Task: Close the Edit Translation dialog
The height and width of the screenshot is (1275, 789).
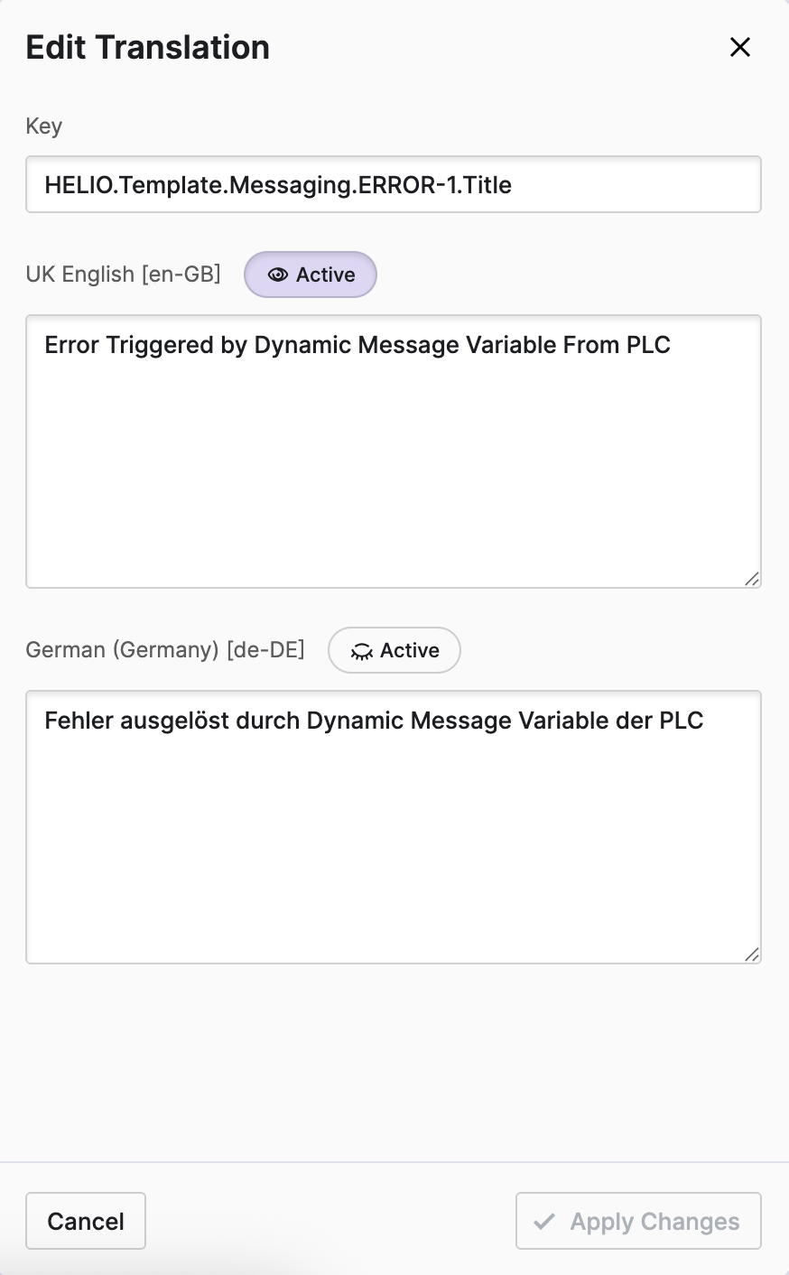Action: pos(740,47)
